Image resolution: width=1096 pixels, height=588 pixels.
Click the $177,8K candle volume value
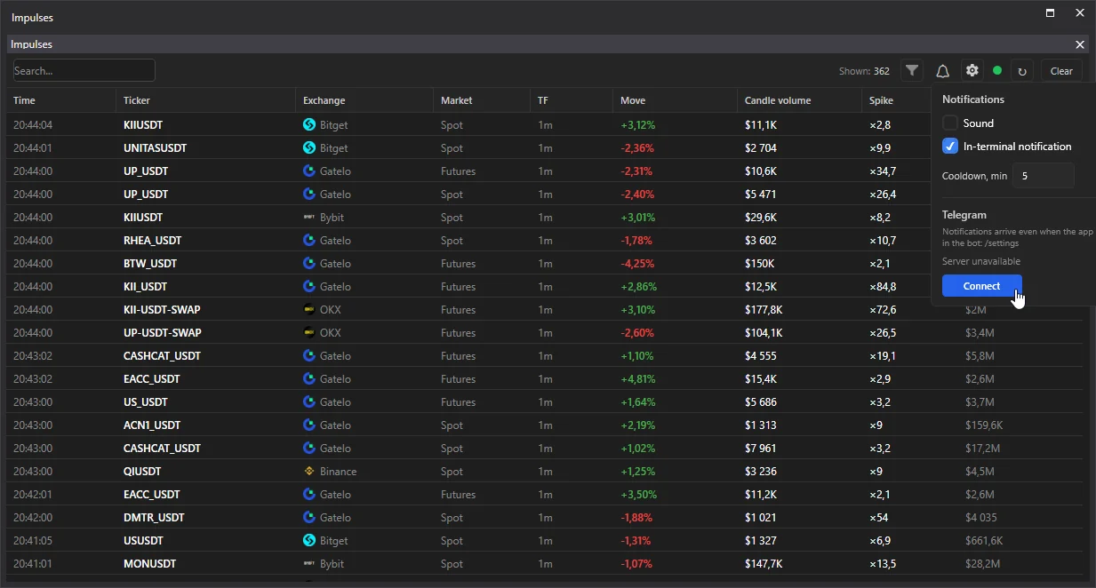764,310
